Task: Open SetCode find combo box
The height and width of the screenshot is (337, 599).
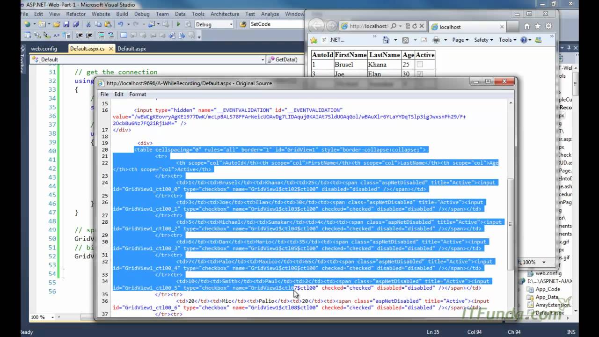Action: click(x=277, y=24)
